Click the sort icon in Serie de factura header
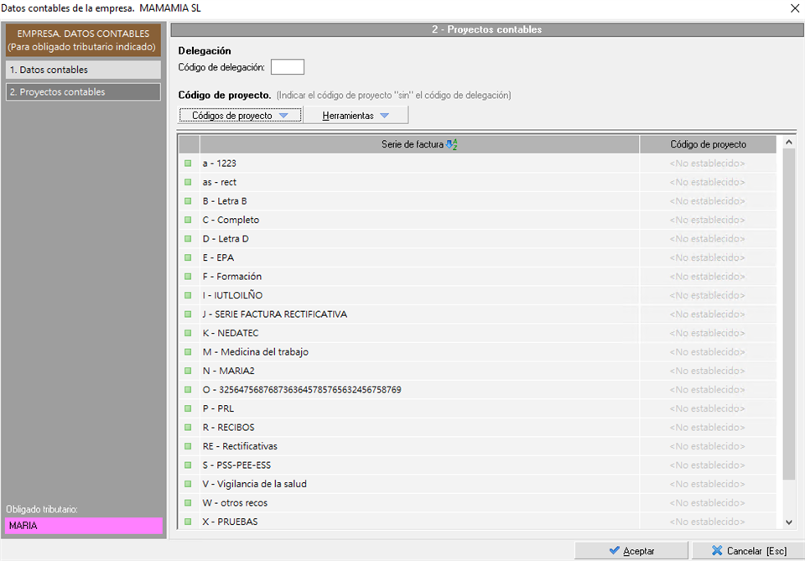 point(451,145)
